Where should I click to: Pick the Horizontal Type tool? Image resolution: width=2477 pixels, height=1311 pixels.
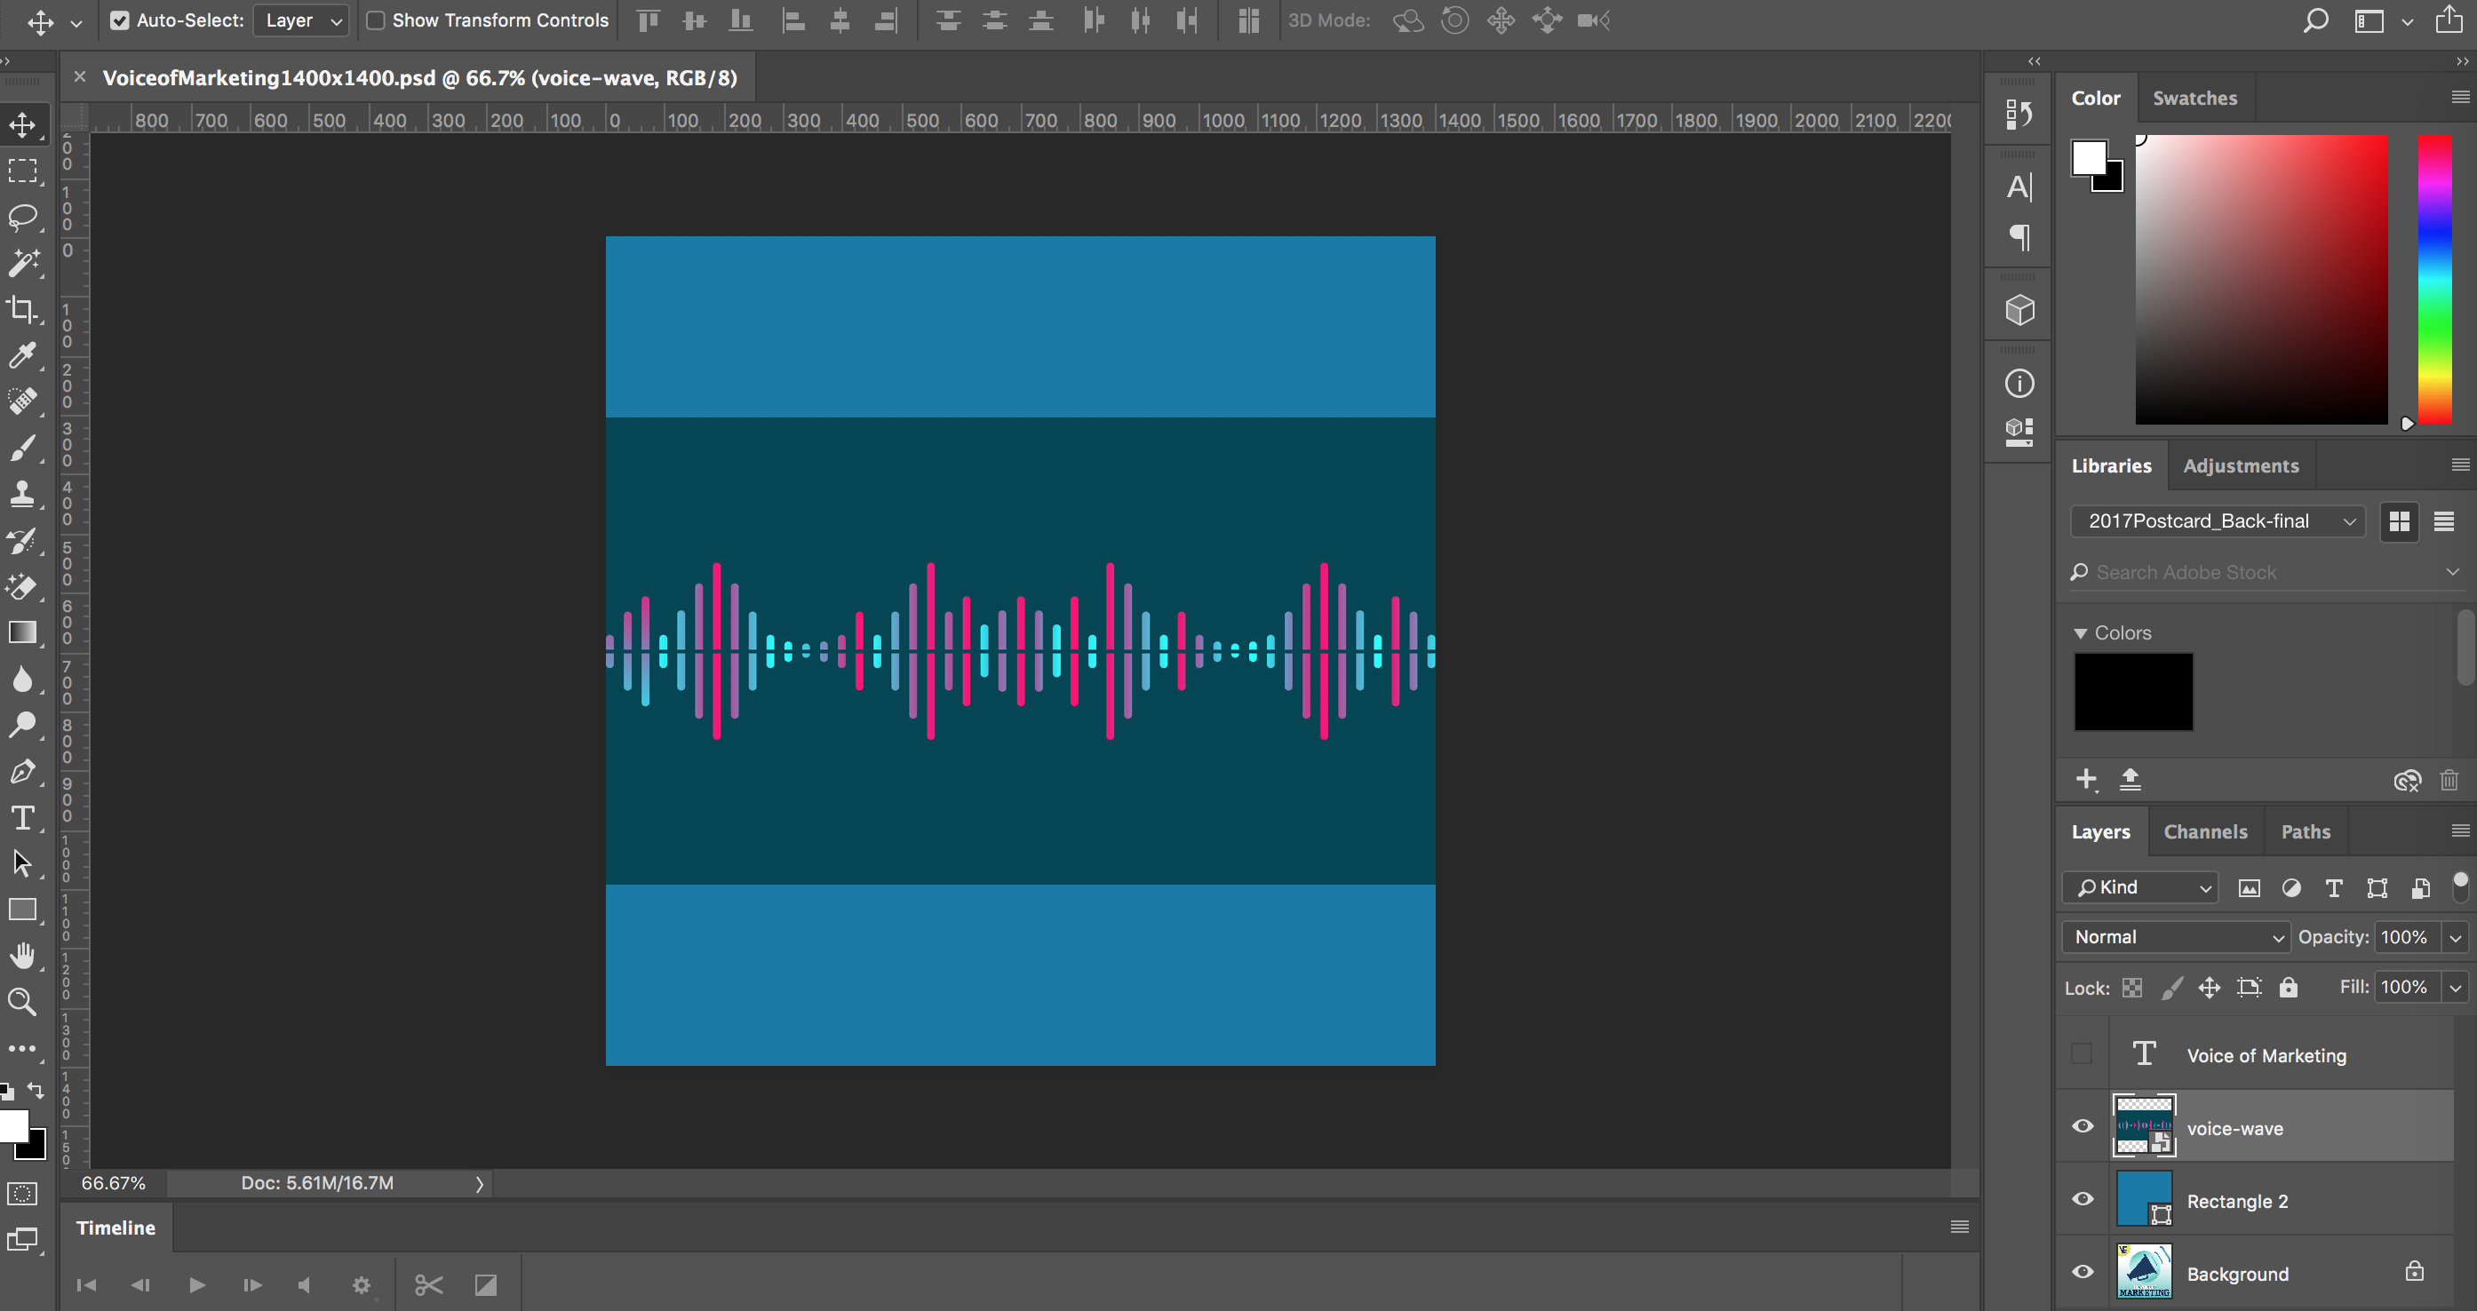coord(22,818)
